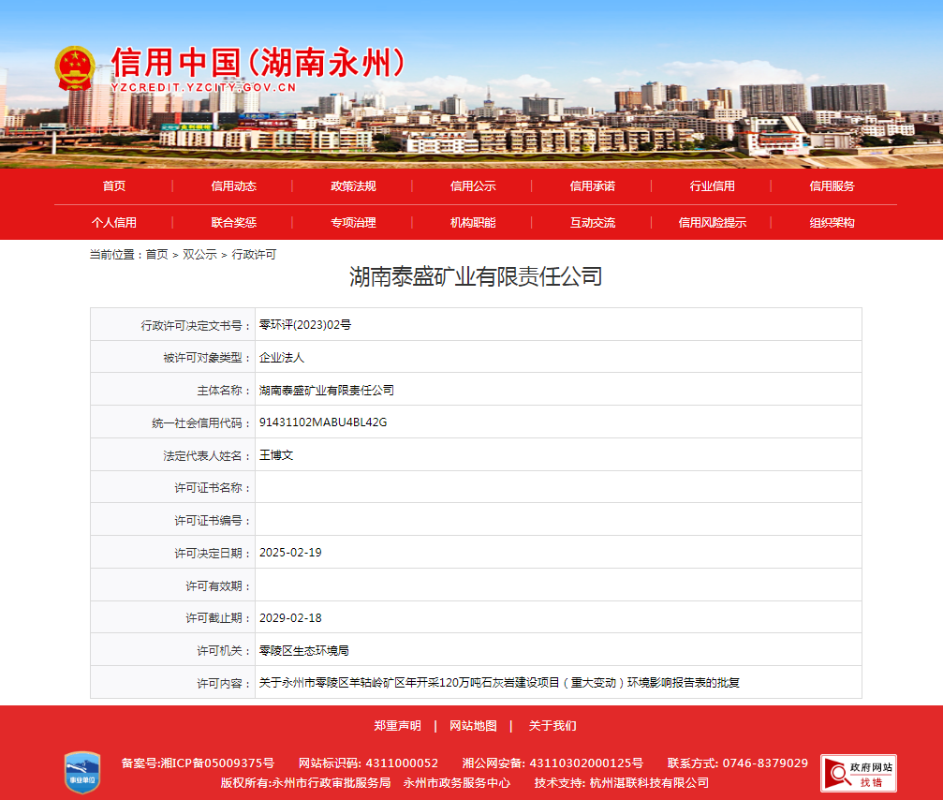Select 机构职能 menu item
943x800 pixels.
[473, 223]
